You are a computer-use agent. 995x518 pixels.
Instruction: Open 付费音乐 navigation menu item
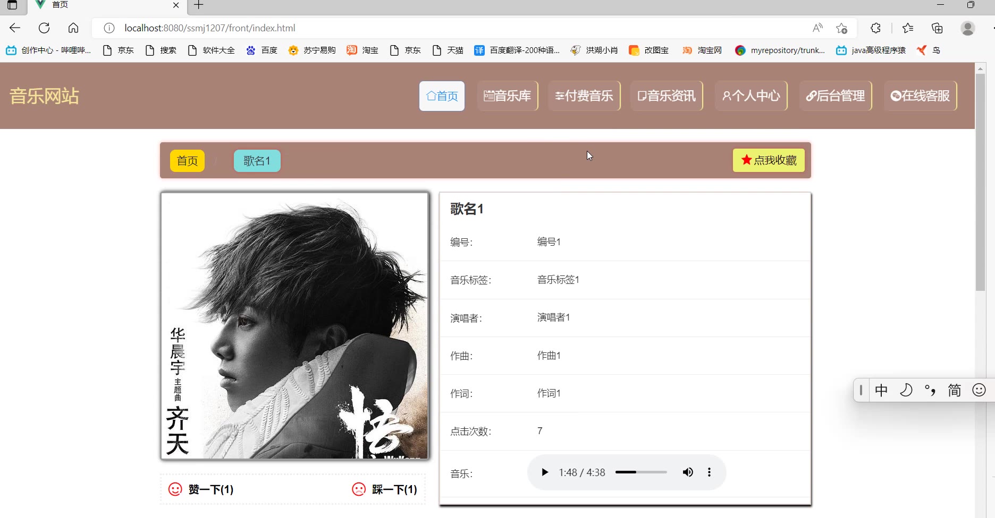(x=584, y=96)
